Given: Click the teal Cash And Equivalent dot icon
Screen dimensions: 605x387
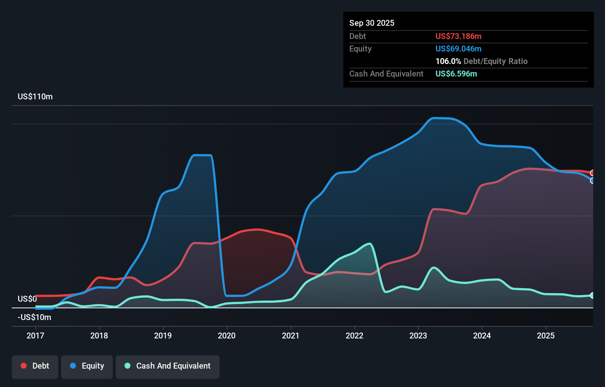Looking at the screenshot, I should (x=127, y=366).
